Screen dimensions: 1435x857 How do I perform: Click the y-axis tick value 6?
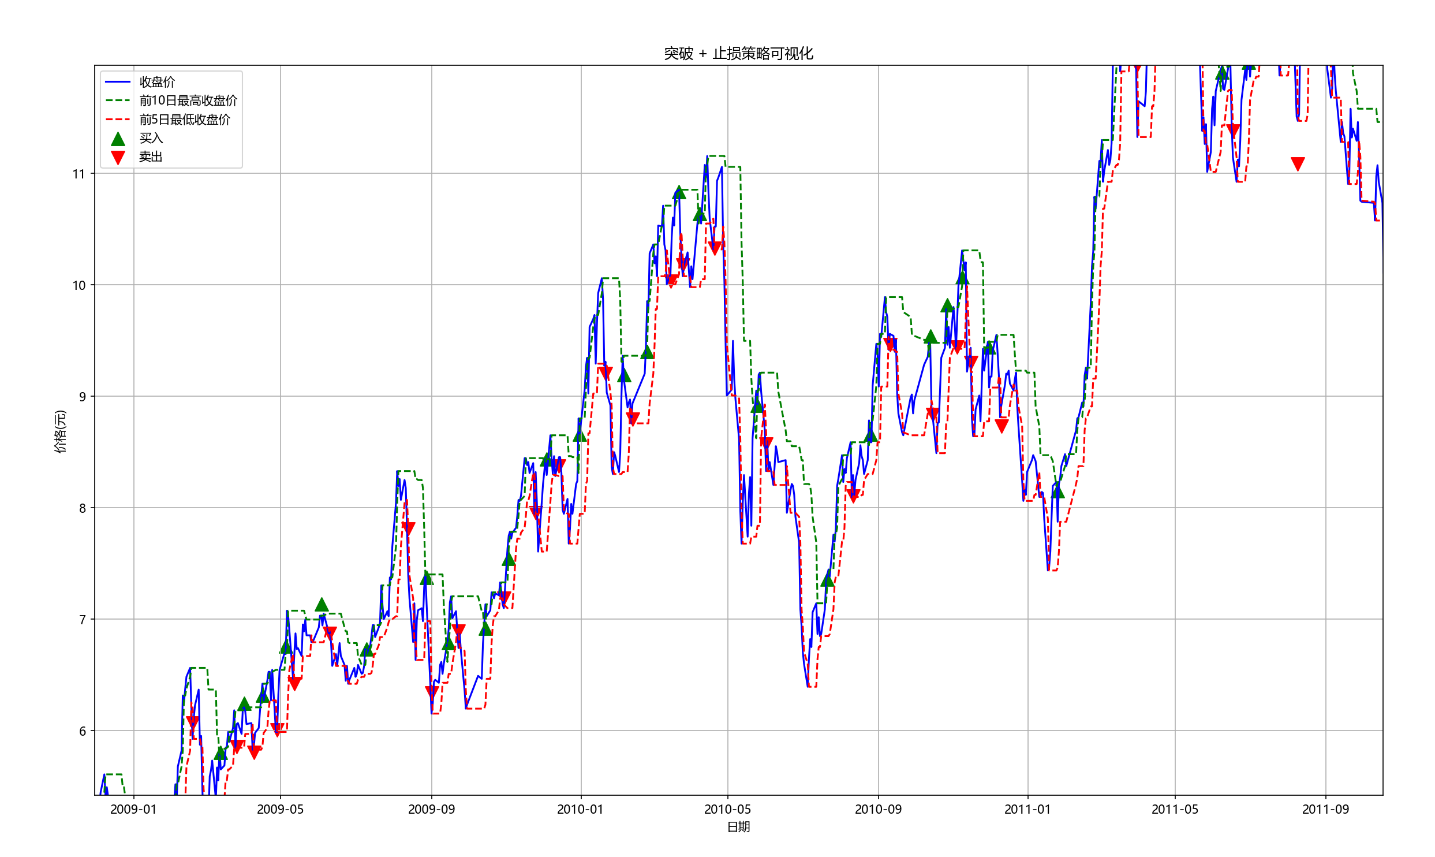coord(82,731)
